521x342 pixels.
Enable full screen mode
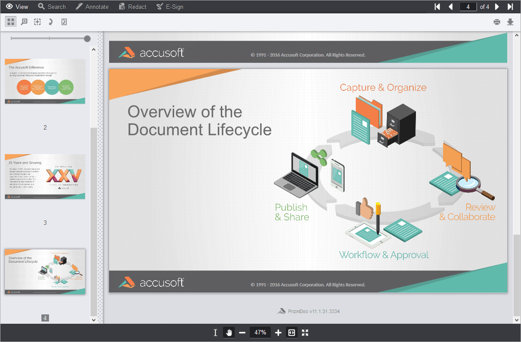(x=305, y=332)
